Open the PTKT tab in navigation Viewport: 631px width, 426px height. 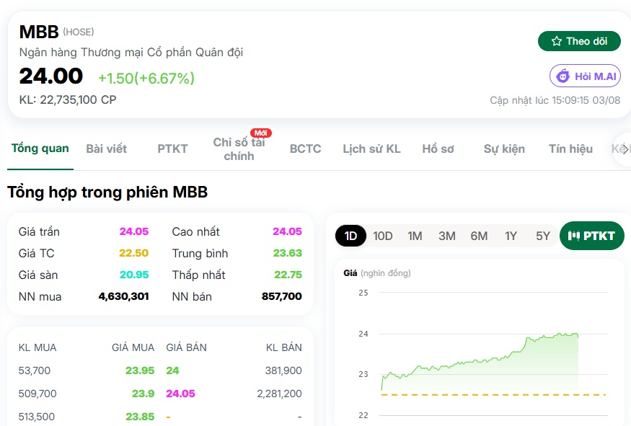pyautogui.click(x=172, y=148)
